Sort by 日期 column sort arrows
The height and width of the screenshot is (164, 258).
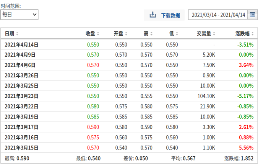tap(17, 34)
